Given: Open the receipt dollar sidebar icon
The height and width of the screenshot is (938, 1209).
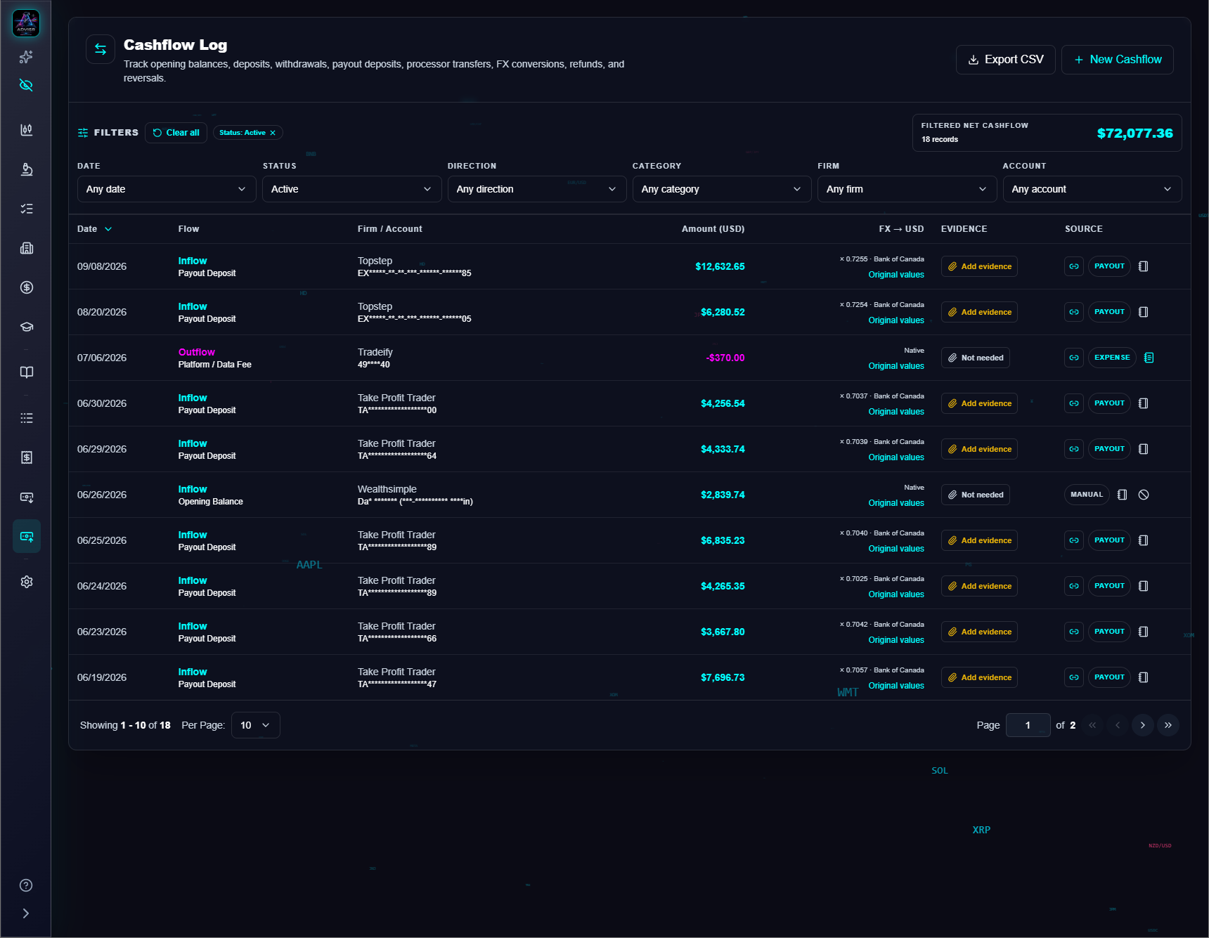Looking at the screenshot, I should (26, 457).
